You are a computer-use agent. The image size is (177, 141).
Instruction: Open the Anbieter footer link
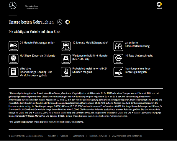[x=52, y=136]
